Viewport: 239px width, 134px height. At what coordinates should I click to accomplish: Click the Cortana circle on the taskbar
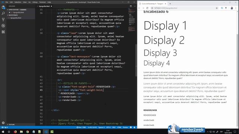tap(9, 131)
